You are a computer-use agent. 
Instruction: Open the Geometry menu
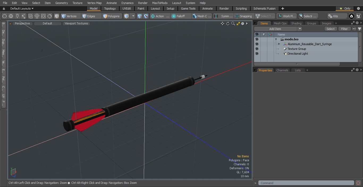[62, 3]
